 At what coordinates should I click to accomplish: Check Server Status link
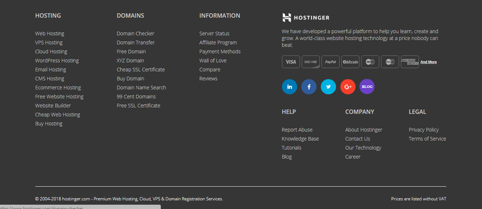pyautogui.click(x=215, y=34)
